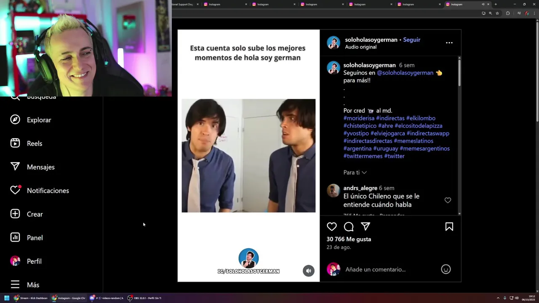Click the 30 766 Me gusta count
The width and height of the screenshot is (539, 303).
click(x=349, y=239)
